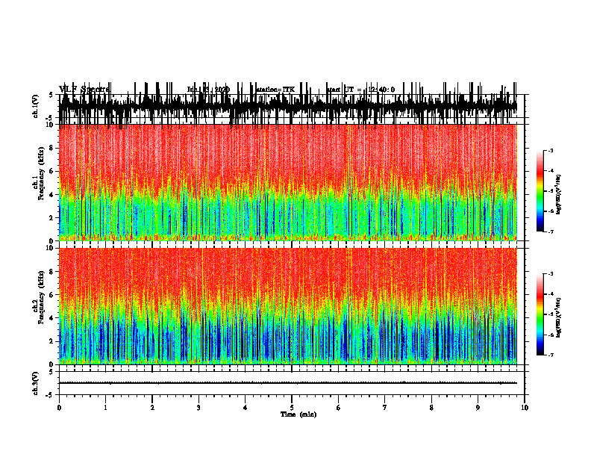Click the '-3' value on ch.1 color scale
Screen dimensions: 591x457
tap(550, 151)
